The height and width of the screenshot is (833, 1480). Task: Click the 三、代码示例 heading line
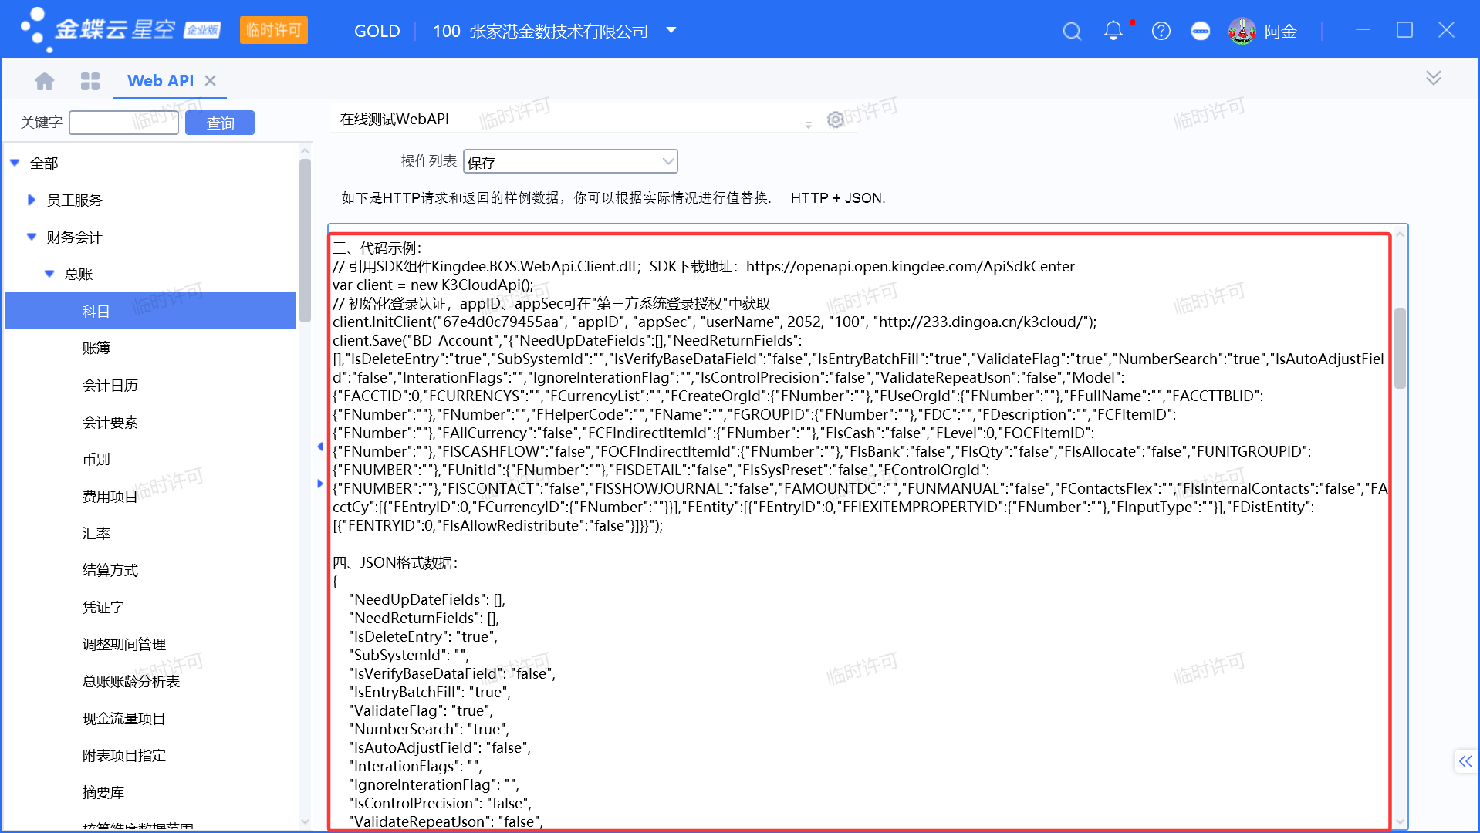(x=377, y=248)
